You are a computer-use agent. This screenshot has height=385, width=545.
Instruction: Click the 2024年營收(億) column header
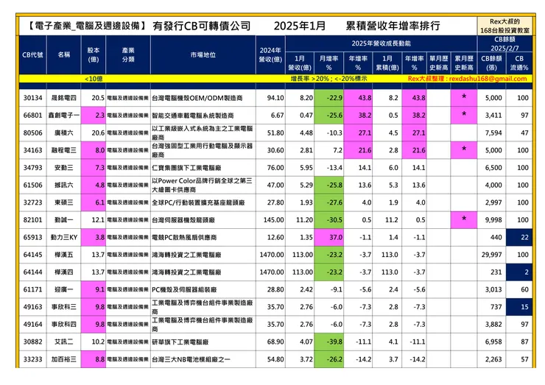[270, 54]
